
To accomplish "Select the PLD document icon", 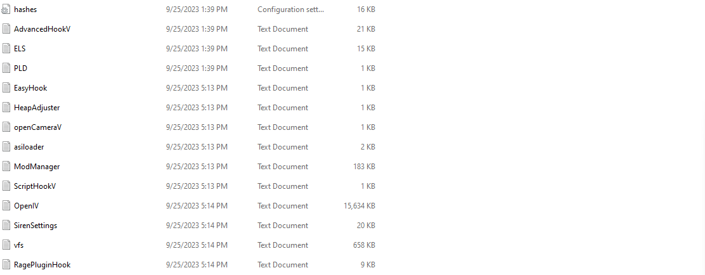I will click(6, 68).
